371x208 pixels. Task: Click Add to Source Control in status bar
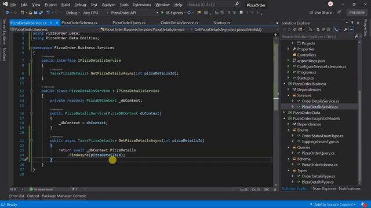333,205
